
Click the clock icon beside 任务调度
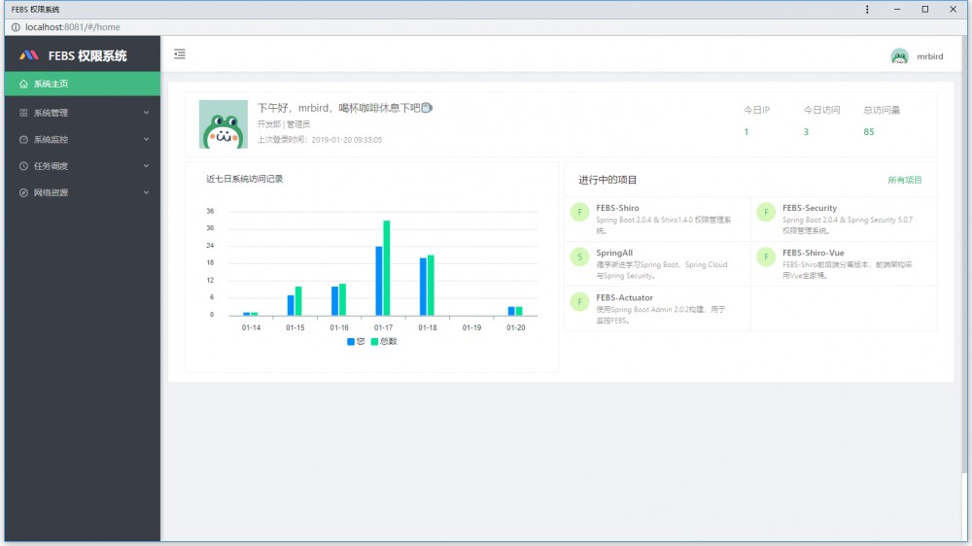pyautogui.click(x=23, y=166)
